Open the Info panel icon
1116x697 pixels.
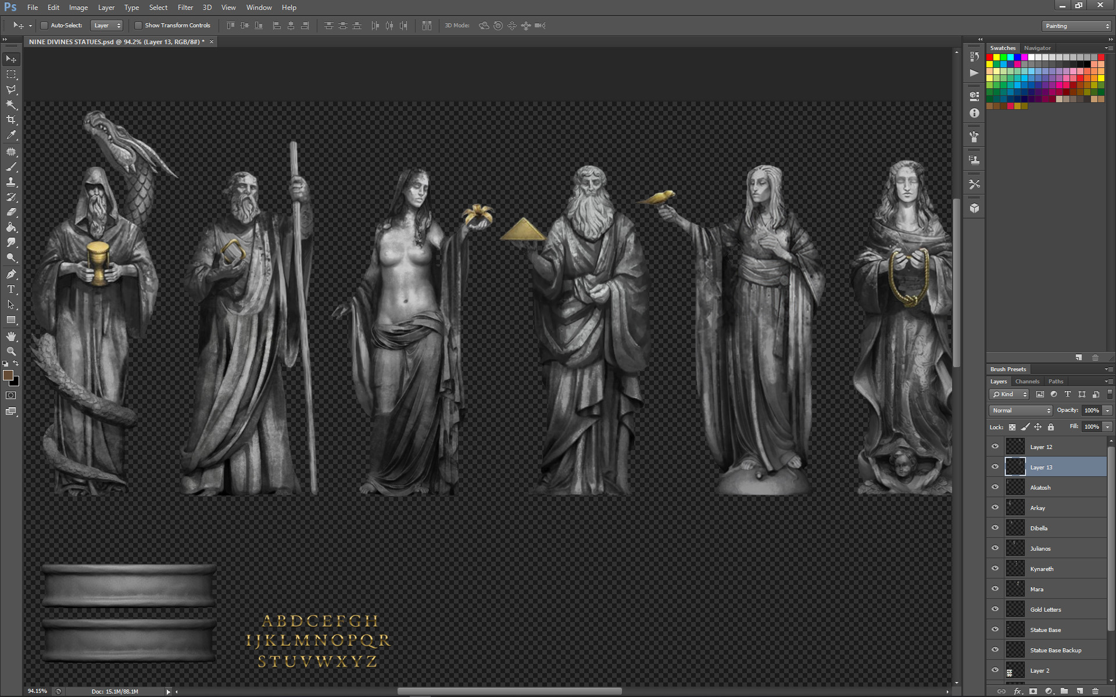(x=975, y=113)
